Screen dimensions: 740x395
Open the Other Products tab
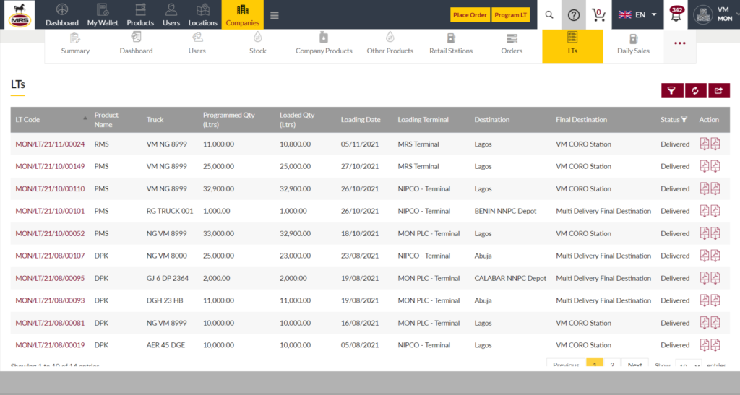(390, 45)
